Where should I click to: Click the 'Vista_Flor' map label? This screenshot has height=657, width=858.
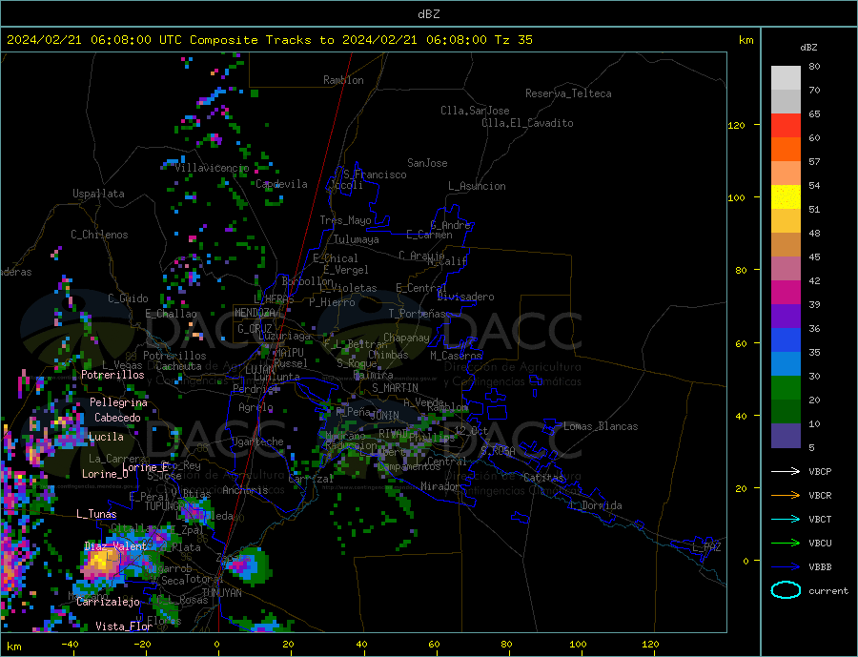coord(124,626)
